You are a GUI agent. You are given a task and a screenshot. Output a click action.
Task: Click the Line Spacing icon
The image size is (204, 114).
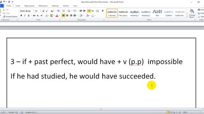pos(81,16)
